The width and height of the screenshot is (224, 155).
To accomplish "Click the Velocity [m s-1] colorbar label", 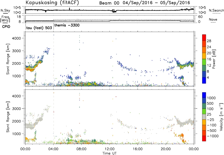I will (221, 117).
